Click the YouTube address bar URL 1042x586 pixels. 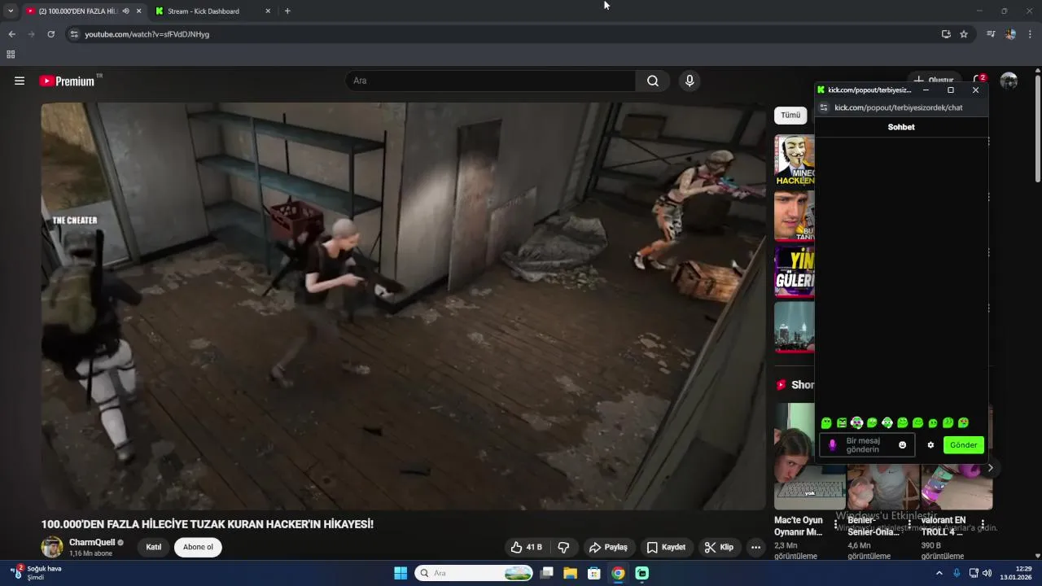click(147, 34)
